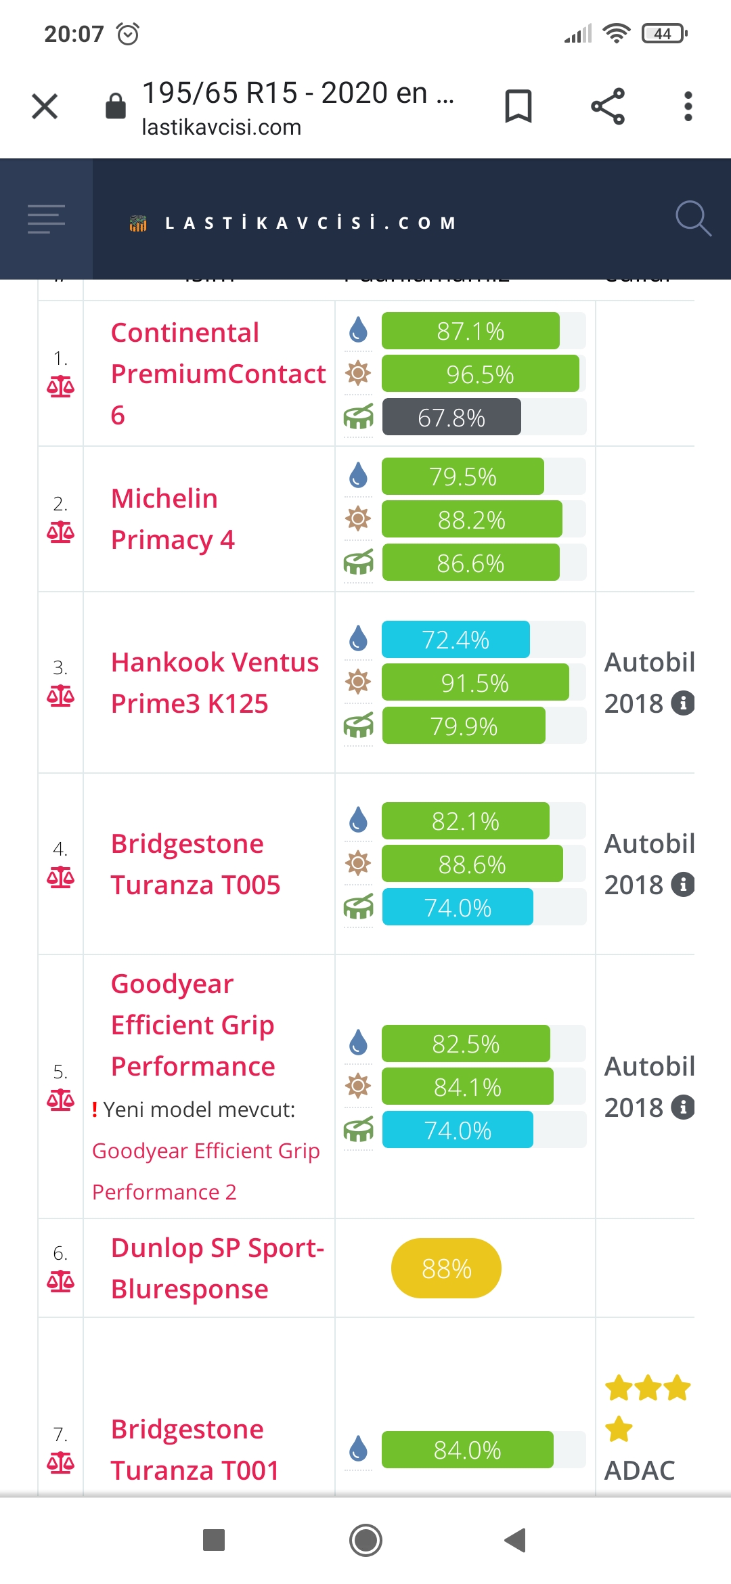The height and width of the screenshot is (1584, 731).
Task: Open the browser three-dot overflow menu
Action: [x=688, y=106]
